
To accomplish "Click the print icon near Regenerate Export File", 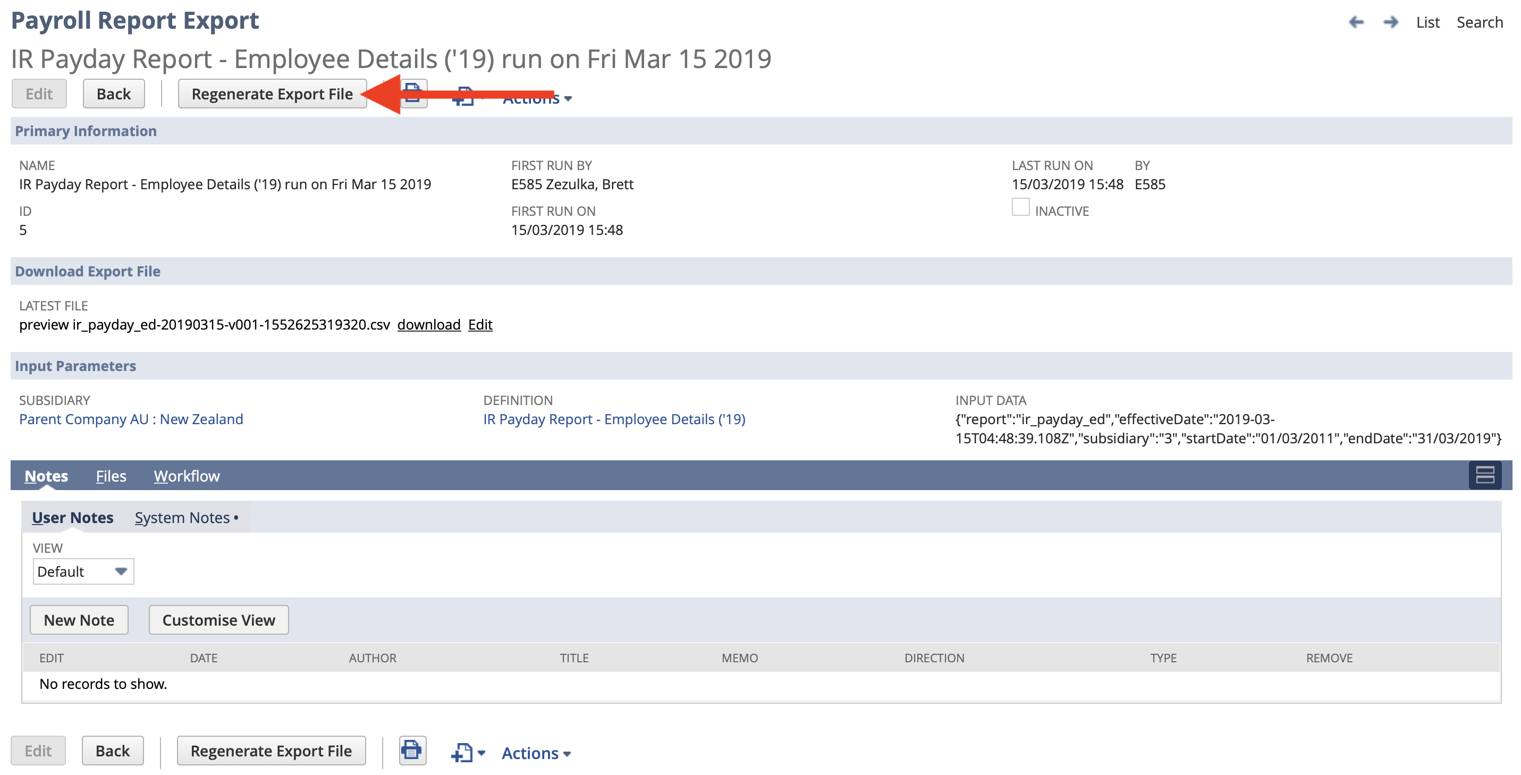I will pyautogui.click(x=413, y=95).
